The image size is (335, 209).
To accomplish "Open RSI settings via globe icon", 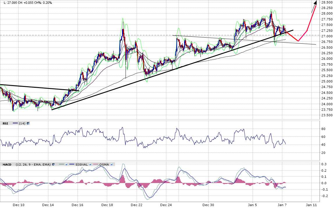I will (x=28, y=123).
